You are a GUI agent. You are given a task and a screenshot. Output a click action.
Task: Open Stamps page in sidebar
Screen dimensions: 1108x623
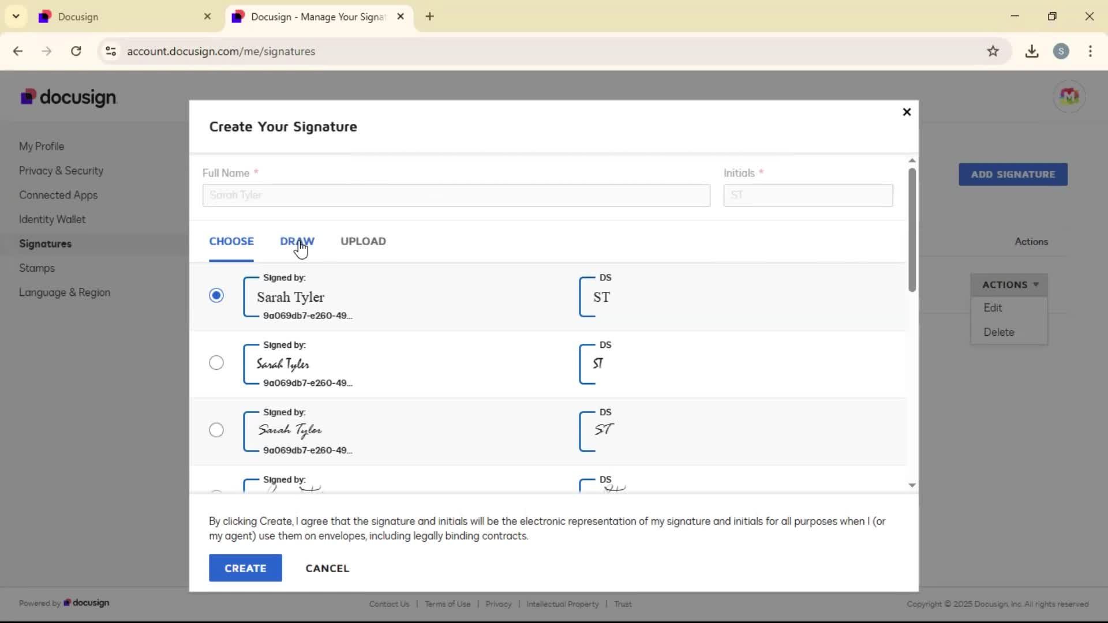pyautogui.click(x=37, y=268)
